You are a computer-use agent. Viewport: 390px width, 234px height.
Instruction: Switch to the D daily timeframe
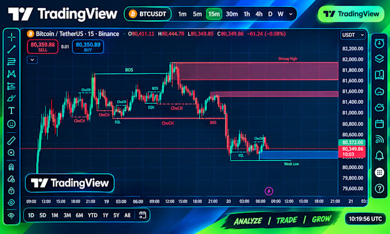[x=270, y=14]
